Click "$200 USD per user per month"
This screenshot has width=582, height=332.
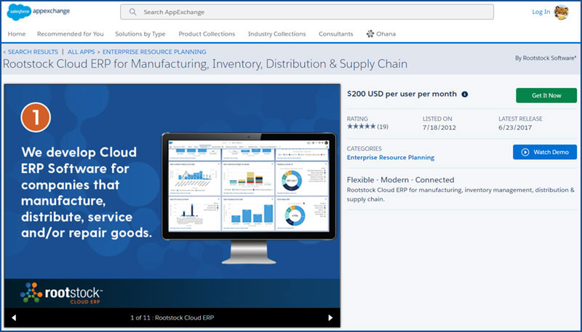click(402, 94)
